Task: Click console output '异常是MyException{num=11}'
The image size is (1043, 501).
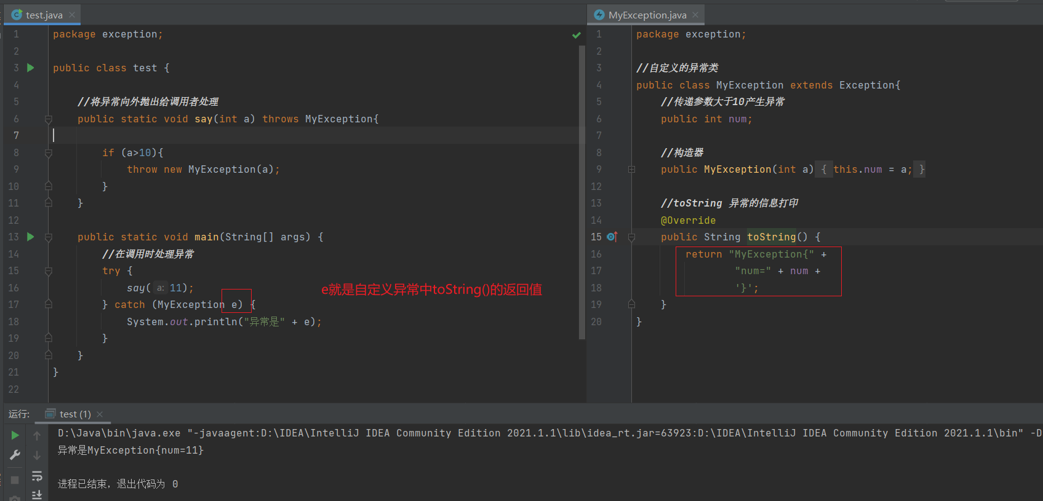Action: pyautogui.click(x=130, y=450)
